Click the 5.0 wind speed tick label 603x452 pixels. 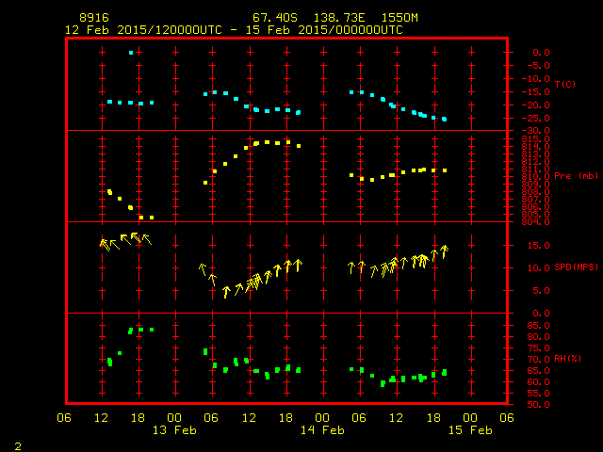point(541,291)
